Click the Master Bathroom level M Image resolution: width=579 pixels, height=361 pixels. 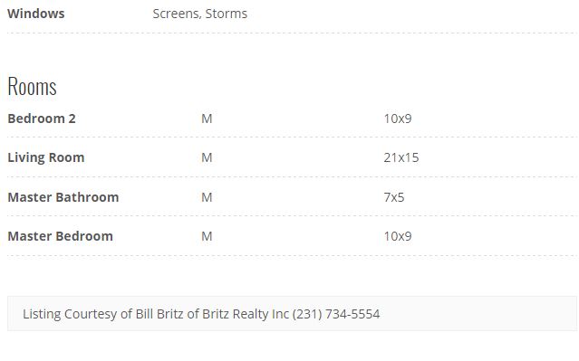click(x=207, y=197)
